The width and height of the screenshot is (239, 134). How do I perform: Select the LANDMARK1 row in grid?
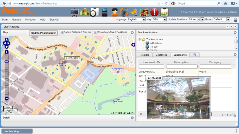(x=185, y=72)
